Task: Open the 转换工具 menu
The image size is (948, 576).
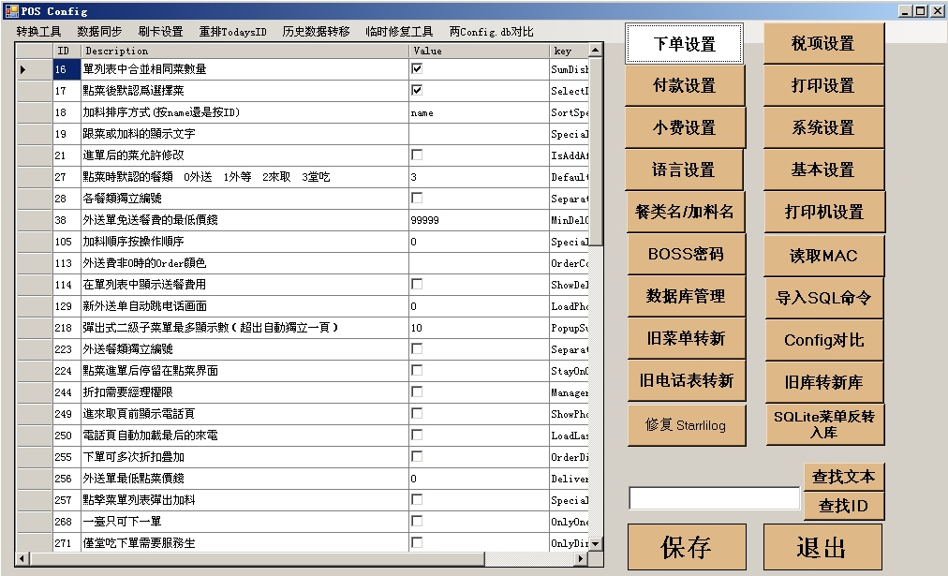Action: click(x=38, y=32)
